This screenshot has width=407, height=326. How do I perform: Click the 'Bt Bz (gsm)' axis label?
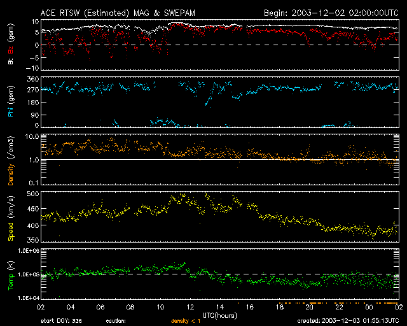pos(11,44)
